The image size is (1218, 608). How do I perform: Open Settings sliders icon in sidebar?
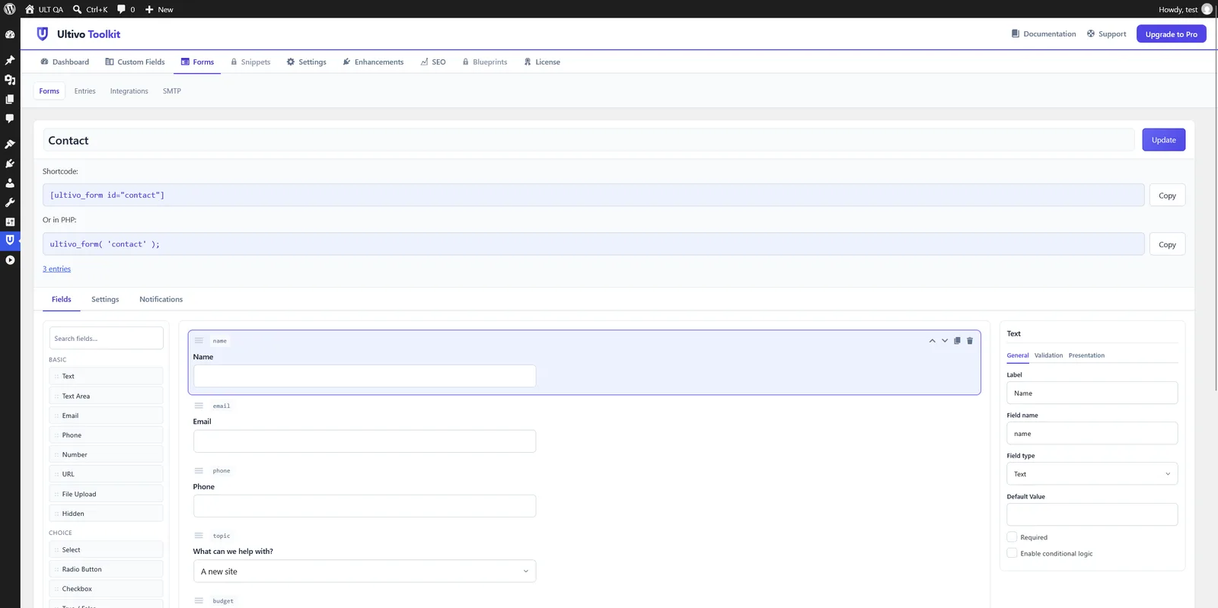tap(10, 221)
